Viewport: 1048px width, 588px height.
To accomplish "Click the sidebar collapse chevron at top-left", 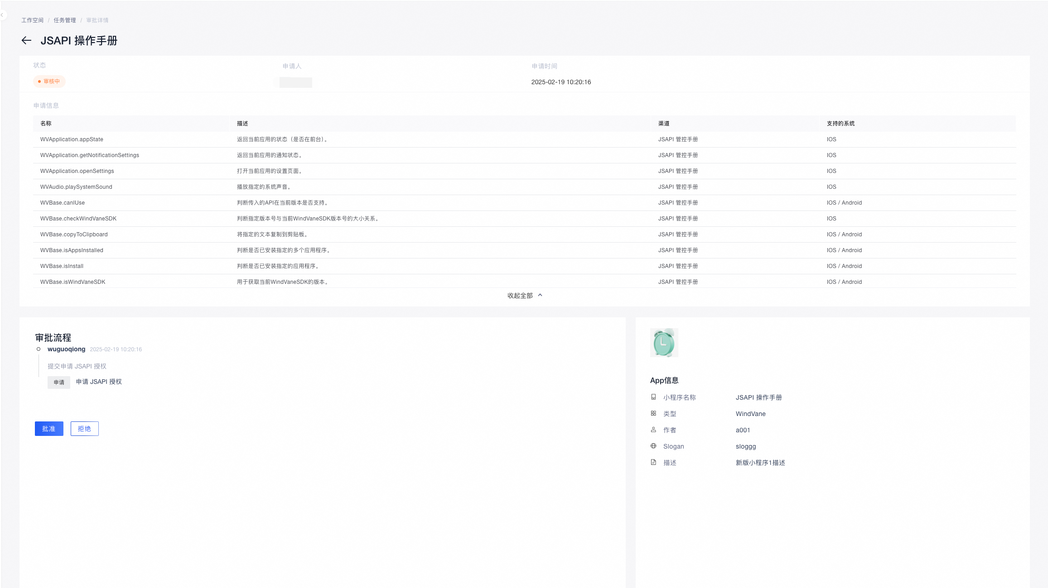I will pyautogui.click(x=2, y=15).
